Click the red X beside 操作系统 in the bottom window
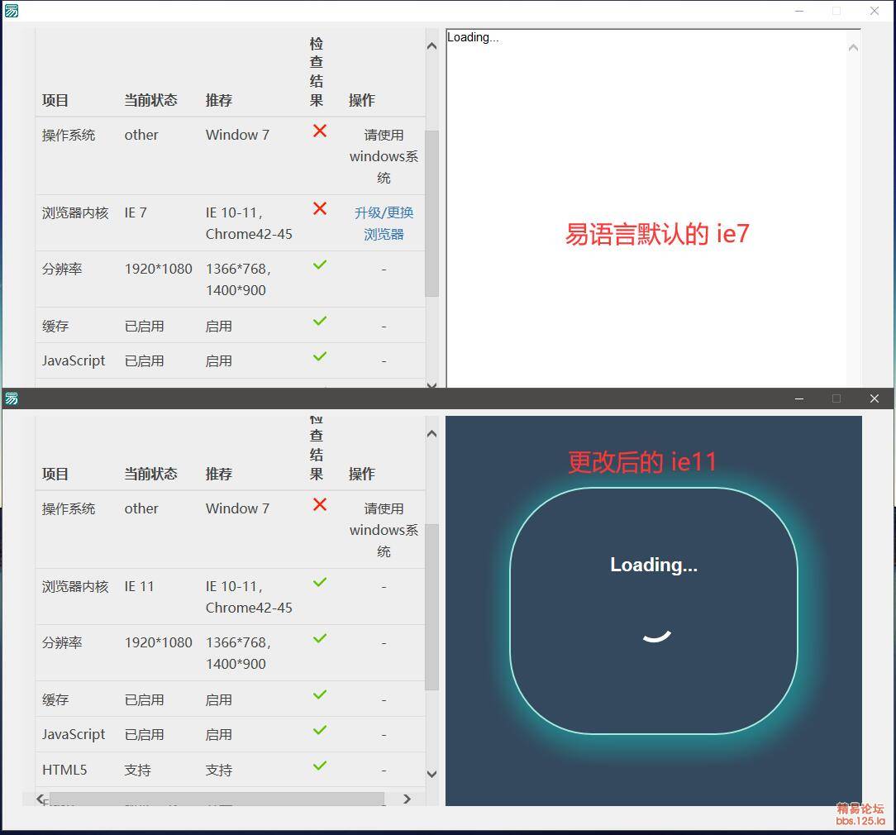 point(320,504)
